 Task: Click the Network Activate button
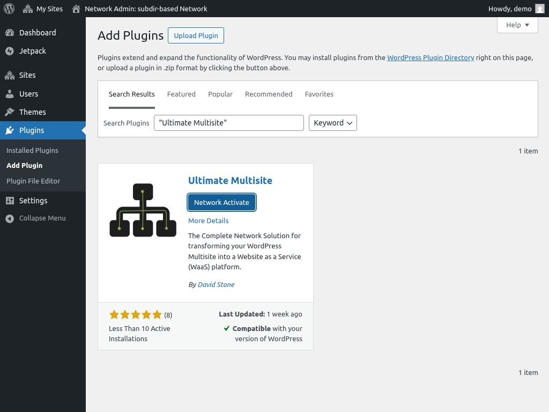click(x=221, y=202)
